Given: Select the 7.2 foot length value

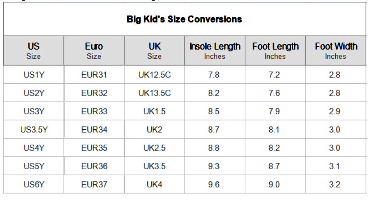Looking at the screenshot, I should point(274,75).
